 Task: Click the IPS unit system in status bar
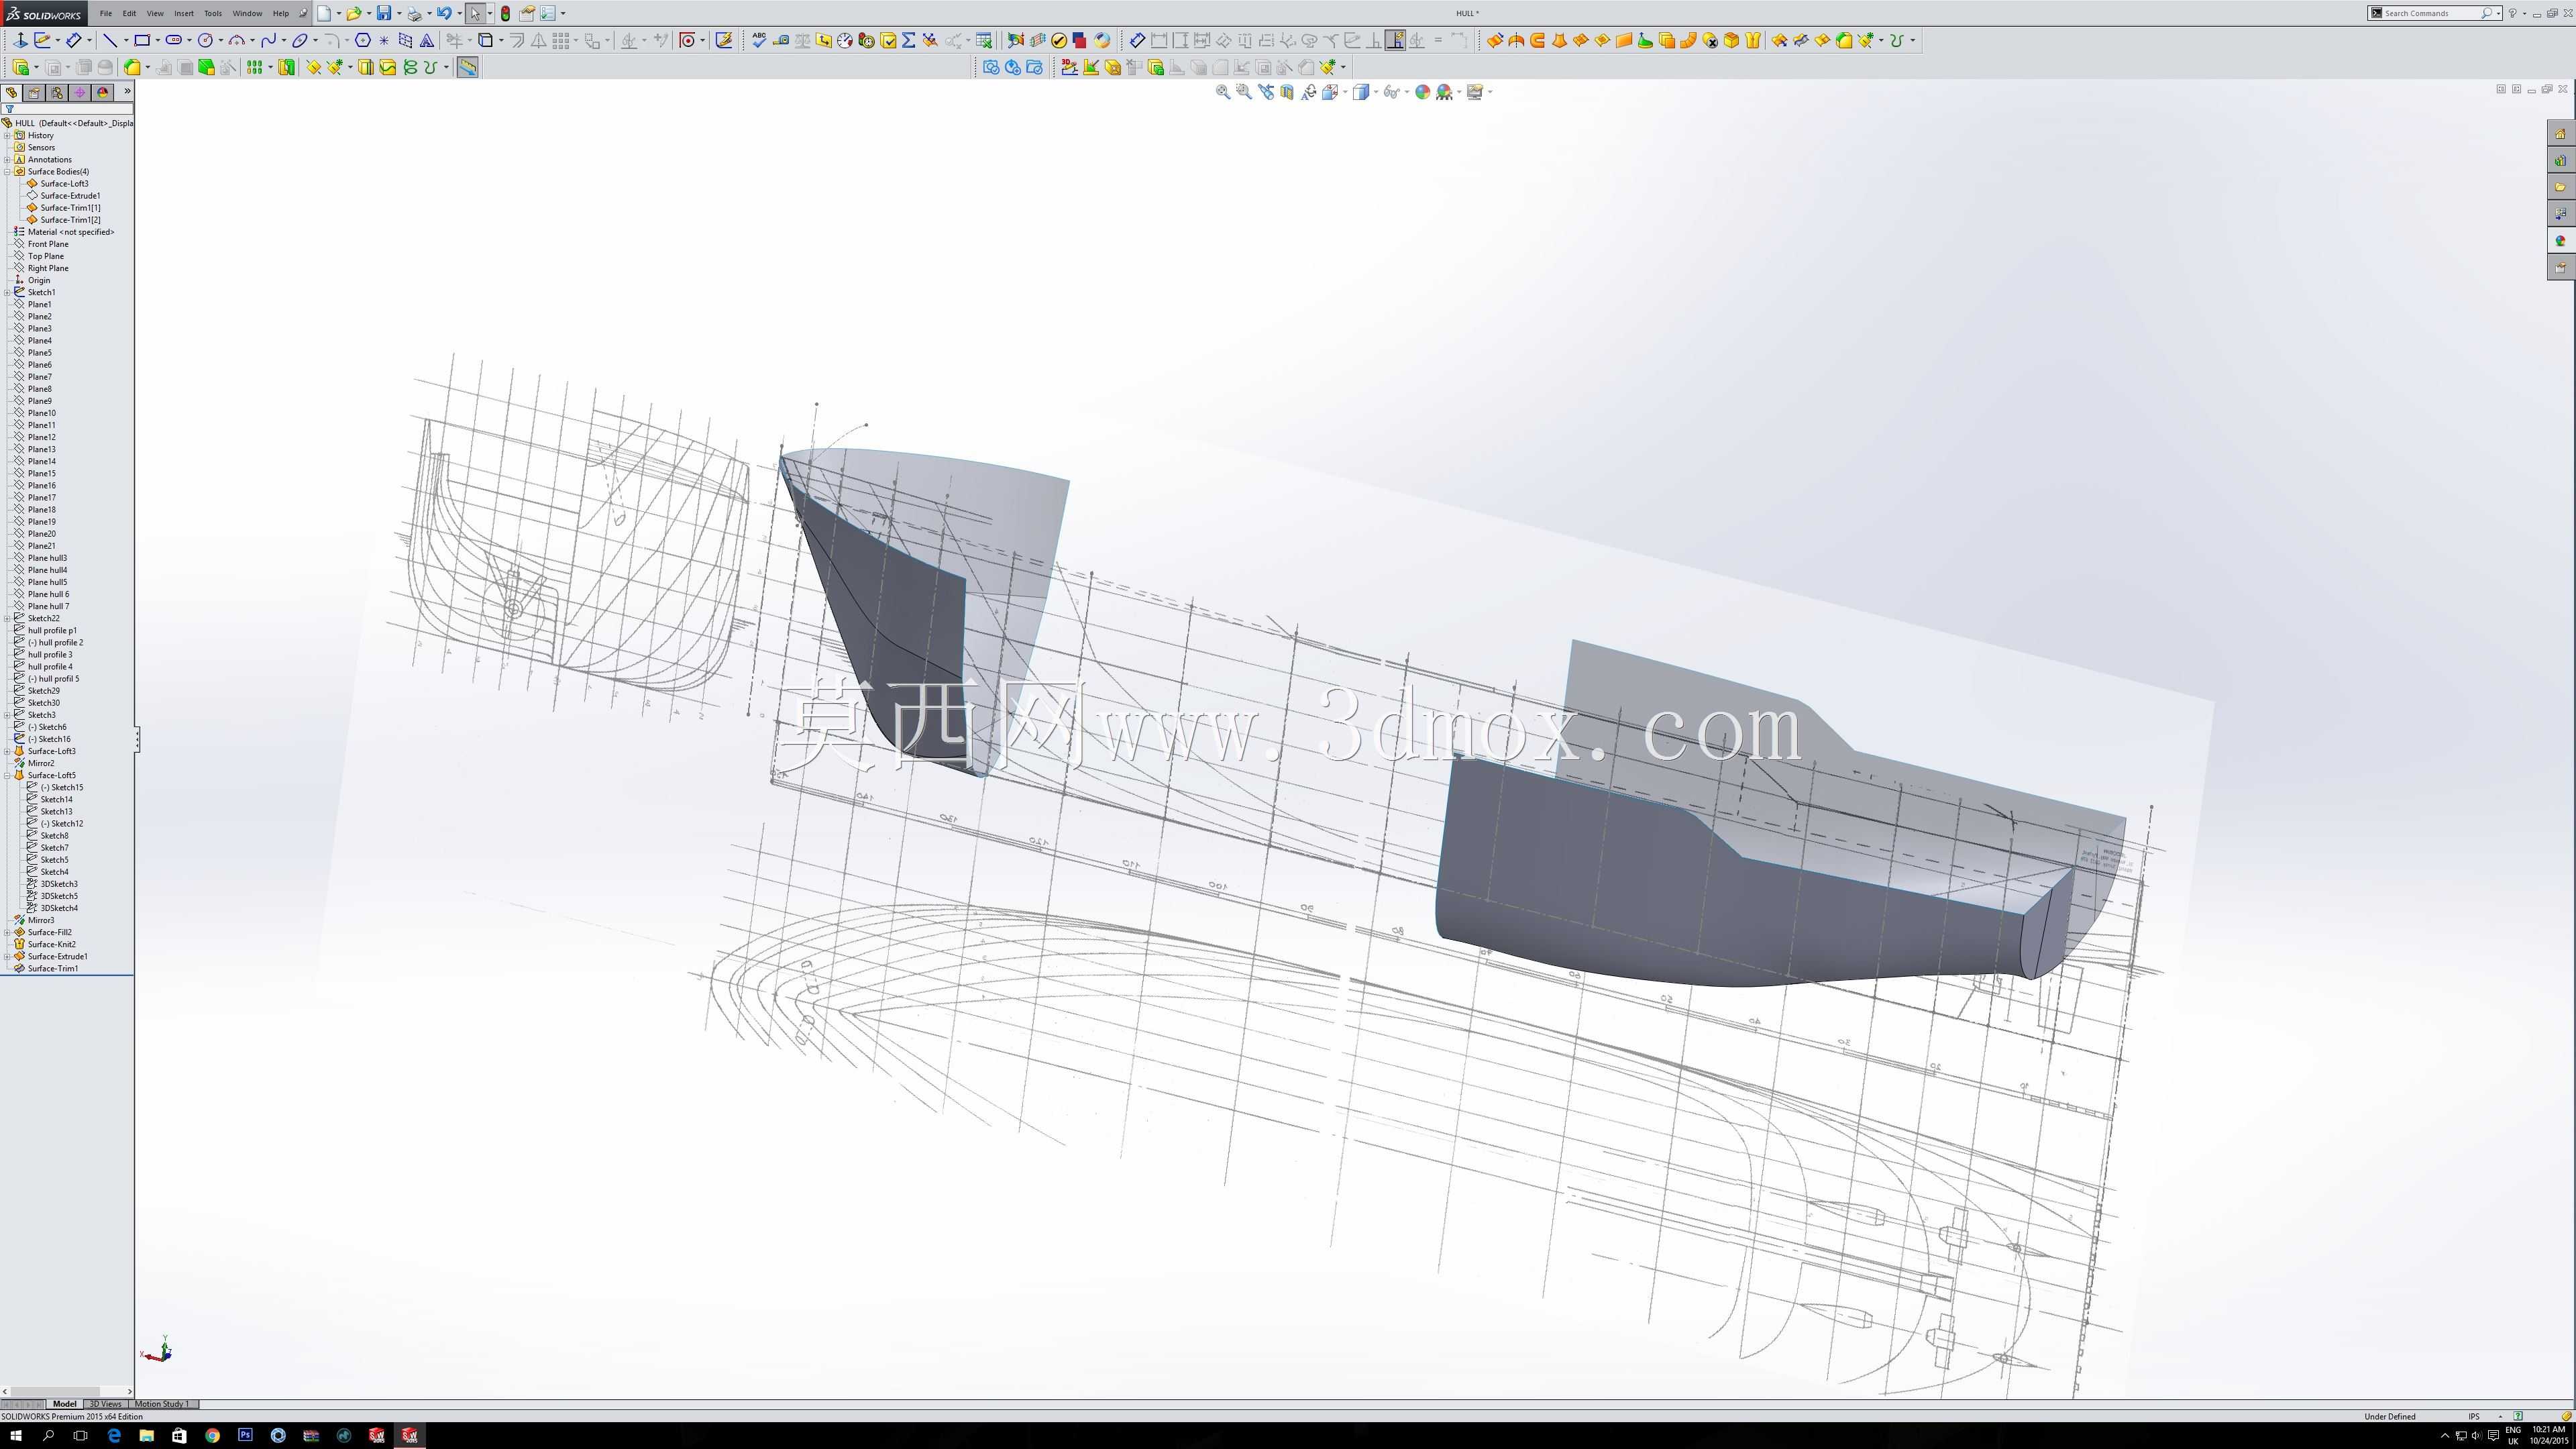click(2474, 1416)
